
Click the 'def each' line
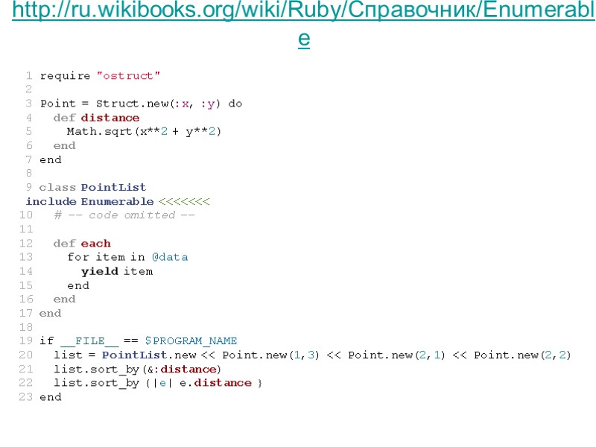click(x=82, y=244)
